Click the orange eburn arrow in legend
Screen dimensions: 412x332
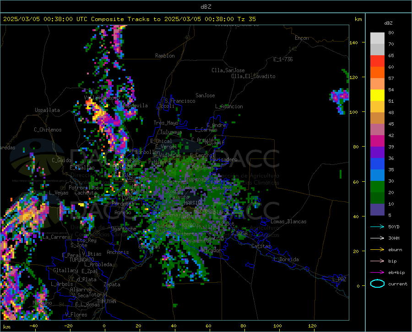(377, 250)
